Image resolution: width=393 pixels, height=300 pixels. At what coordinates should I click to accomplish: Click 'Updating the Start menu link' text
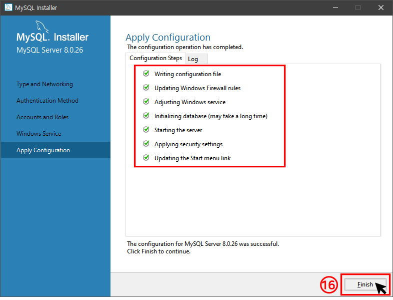point(192,158)
